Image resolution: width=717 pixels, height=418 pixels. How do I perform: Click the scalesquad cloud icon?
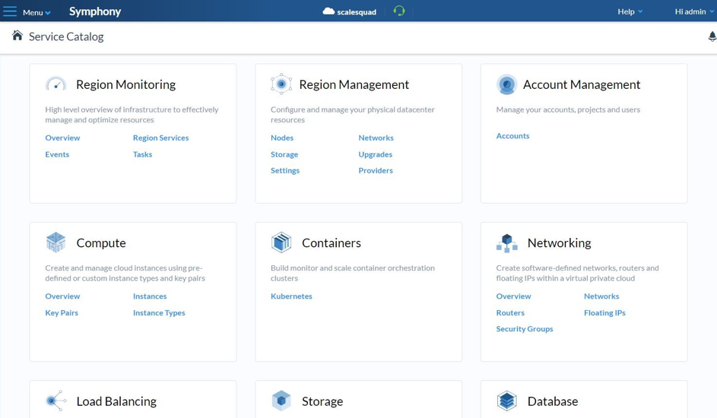pos(328,11)
